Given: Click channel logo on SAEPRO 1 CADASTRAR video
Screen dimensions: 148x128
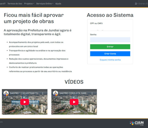Looking at the screenshot, I should 6,93.
